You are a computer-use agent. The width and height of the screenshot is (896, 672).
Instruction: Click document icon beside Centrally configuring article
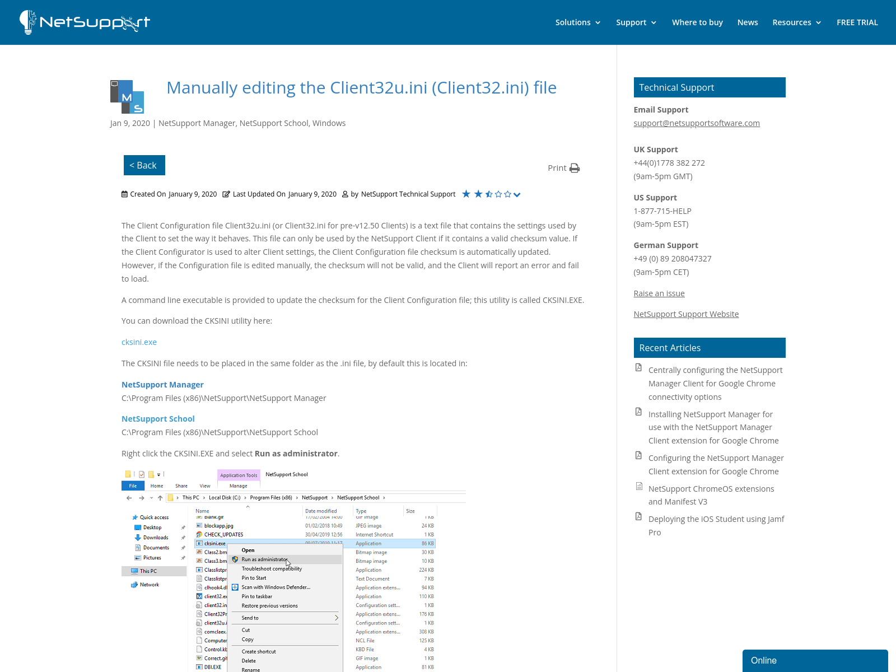(638, 367)
